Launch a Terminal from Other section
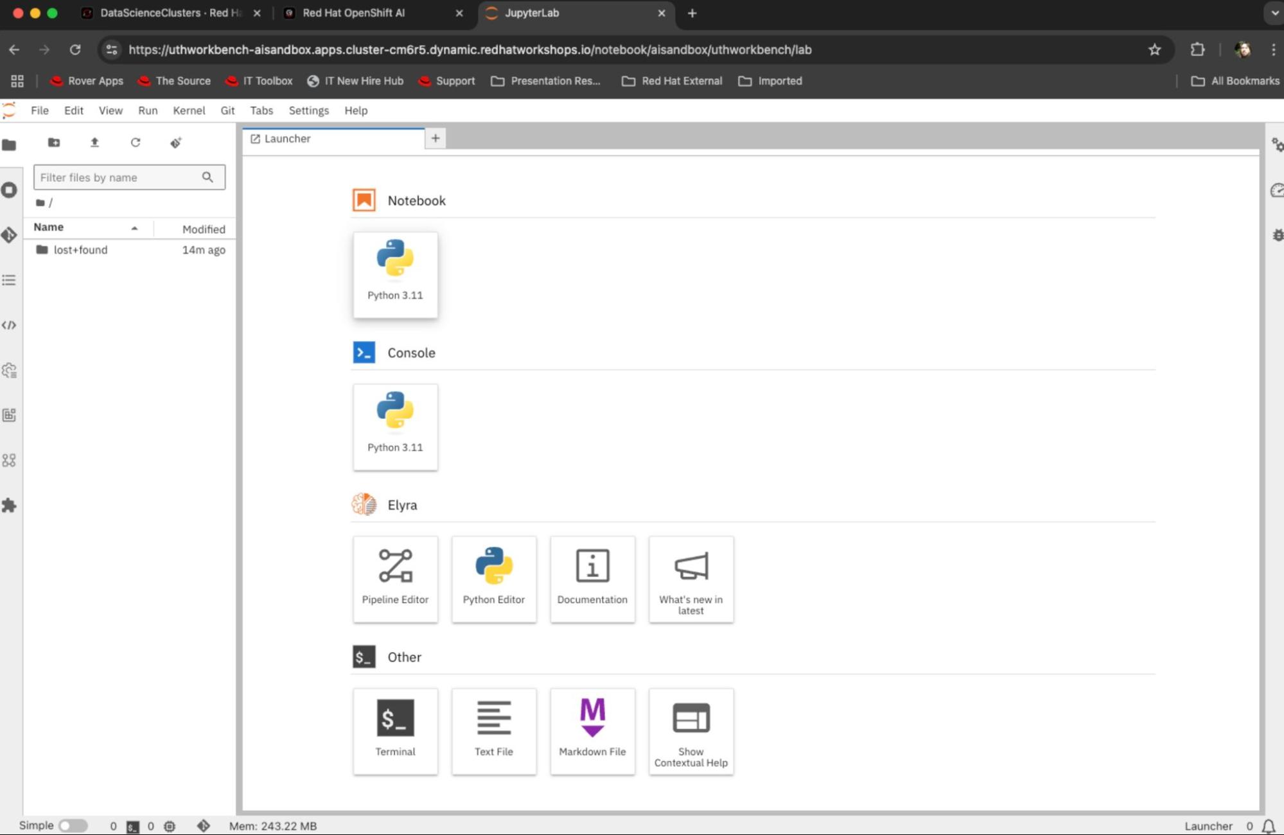 point(395,730)
